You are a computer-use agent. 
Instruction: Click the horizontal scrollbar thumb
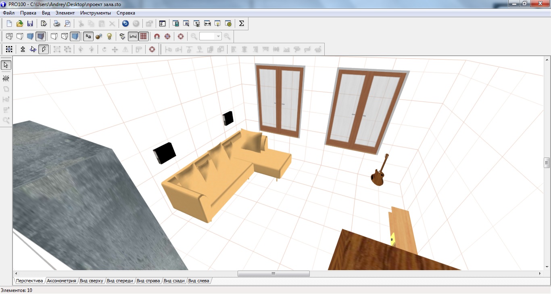[273, 273]
